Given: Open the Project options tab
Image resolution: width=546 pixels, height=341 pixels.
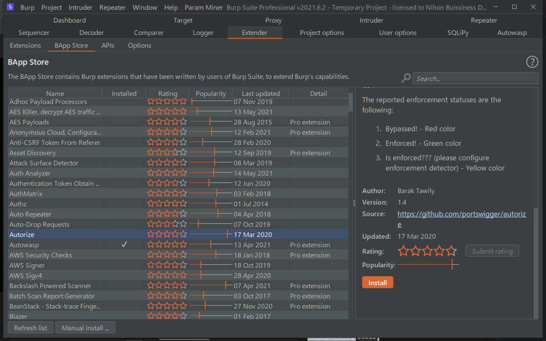Looking at the screenshot, I should (322, 33).
